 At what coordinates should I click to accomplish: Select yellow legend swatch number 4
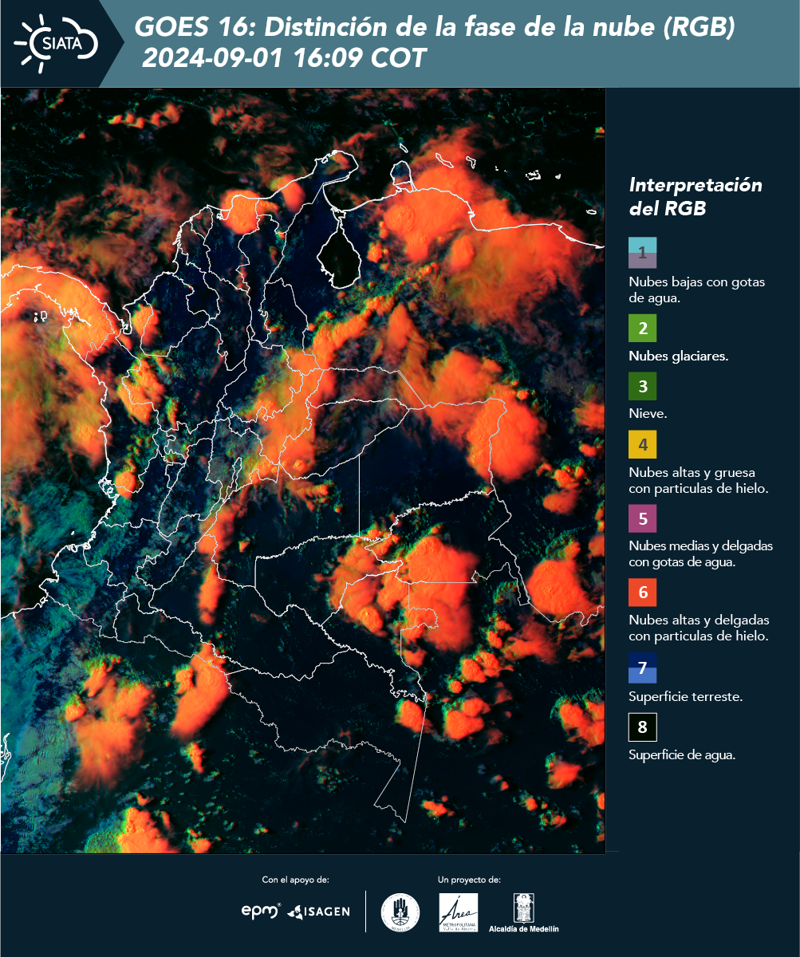[x=642, y=444]
